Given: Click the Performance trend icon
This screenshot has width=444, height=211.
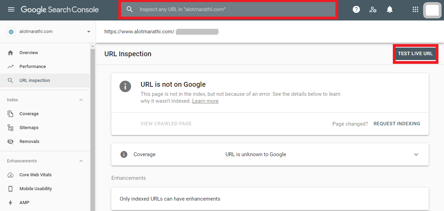Looking at the screenshot, I should pos(10,67).
